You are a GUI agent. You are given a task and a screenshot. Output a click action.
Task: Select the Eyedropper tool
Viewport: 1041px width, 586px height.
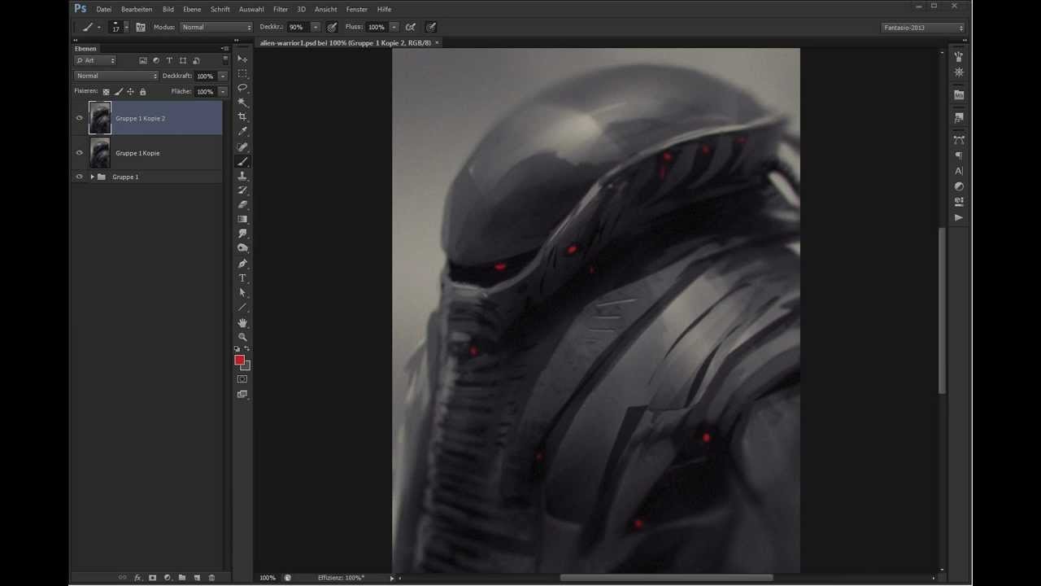tap(242, 132)
